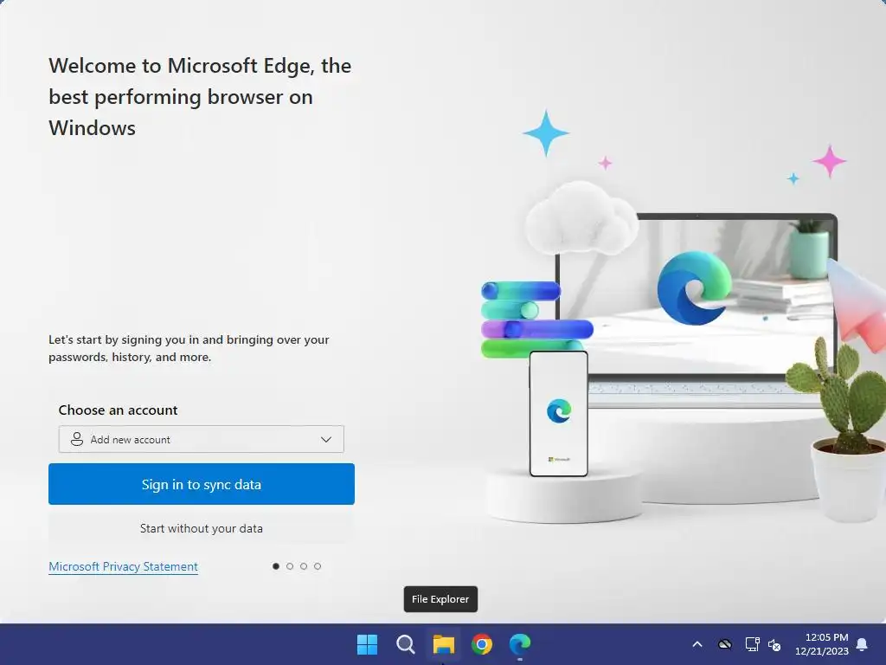This screenshot has width=886, height=665.
Task: Show hidden system tray icons
Action: click(697, 644)
